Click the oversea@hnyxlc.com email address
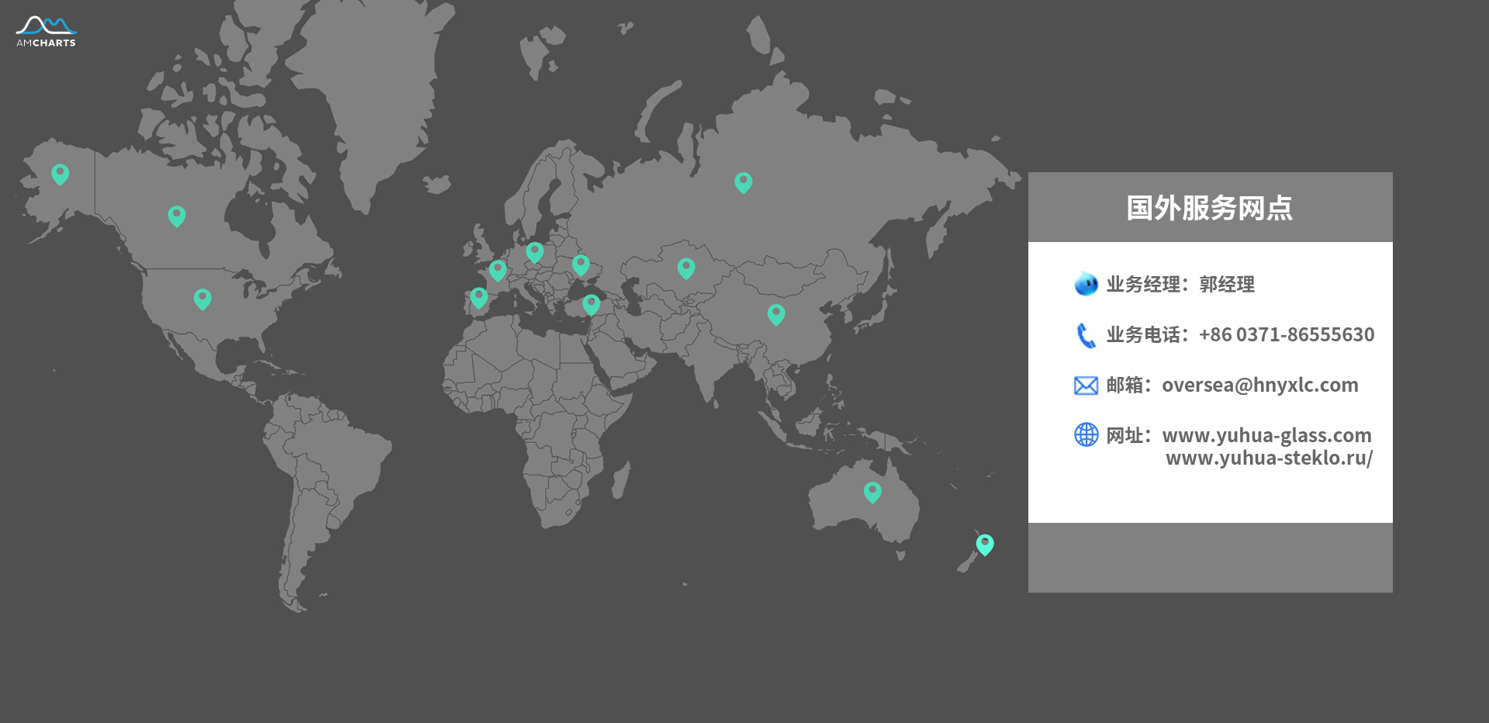Screen dimensions: 1489x723 pos(1259,385)
